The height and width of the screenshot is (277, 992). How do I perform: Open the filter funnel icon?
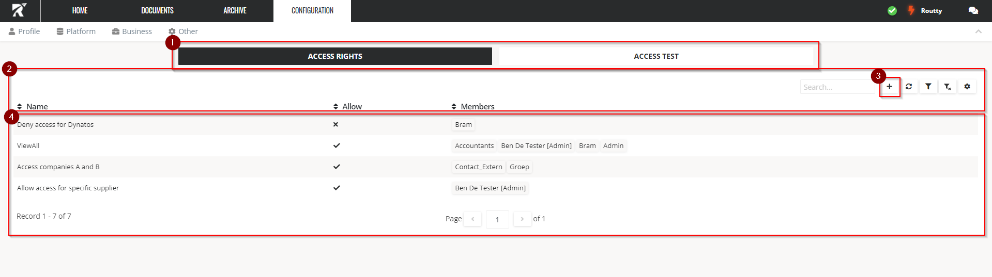(x=928, y=87)
